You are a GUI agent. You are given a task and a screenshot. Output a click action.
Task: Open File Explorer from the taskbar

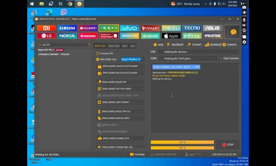(x=41, y=4)
